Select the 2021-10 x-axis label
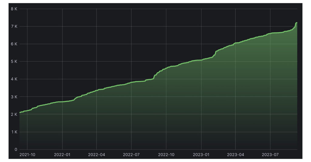The image size is (311, 162). pyautogui.click(x=27, y=155)
